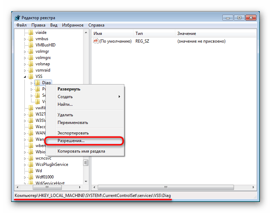Choose Копировать имя раздела
The height and width of the screenshot is (213, 271).
click(85, 151)
